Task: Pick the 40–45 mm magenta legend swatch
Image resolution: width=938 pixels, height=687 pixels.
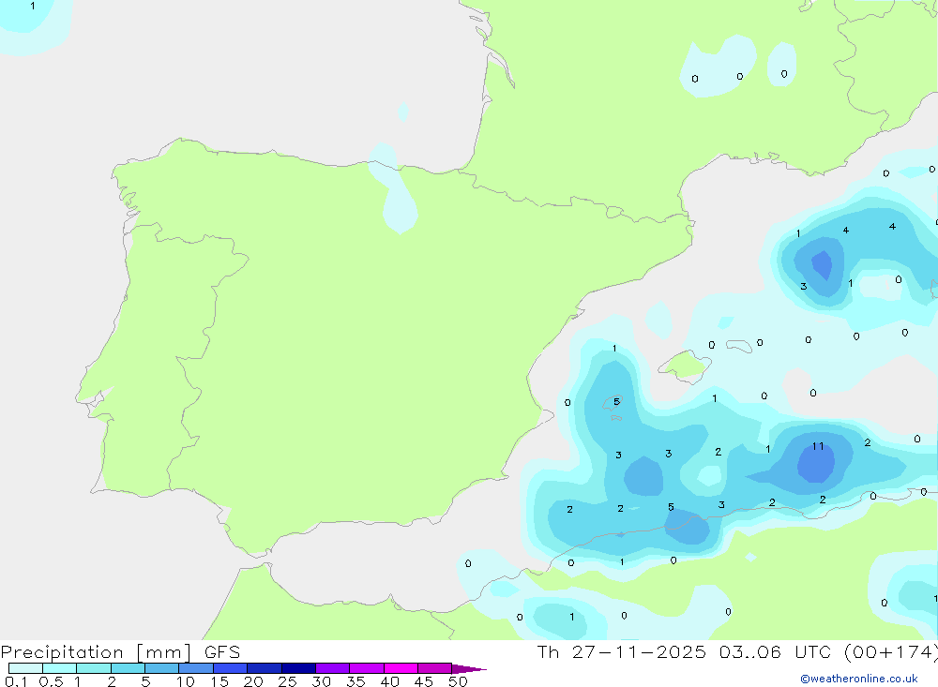Action: point(401,668)
